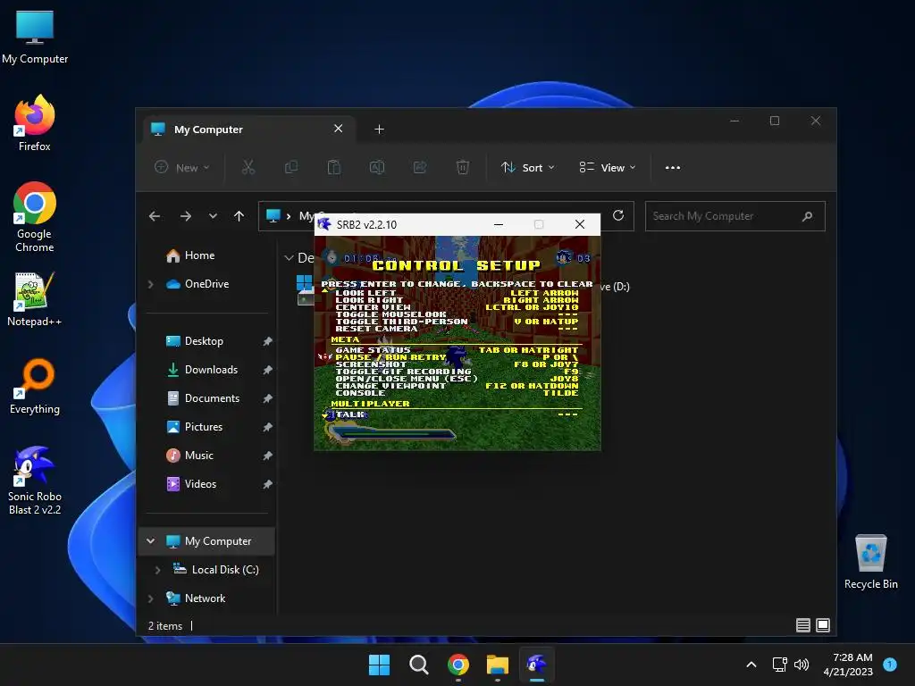The width and height of the screenshot is (915, 686).
Task: Open Documents in the sidebar
Action: [203, 398]
